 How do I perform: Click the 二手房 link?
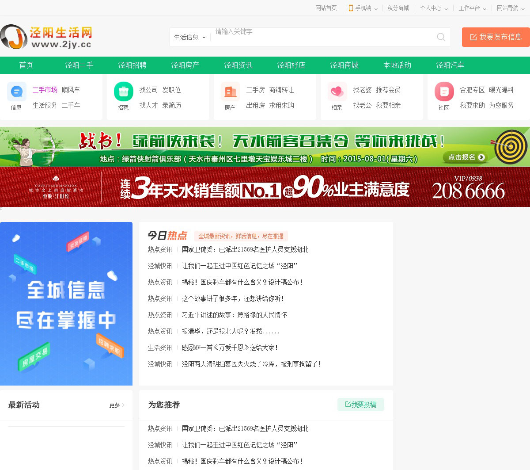coord(255,90)
